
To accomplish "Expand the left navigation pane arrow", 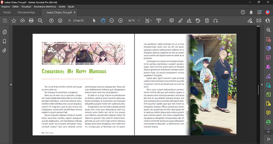I will (11, 84).
